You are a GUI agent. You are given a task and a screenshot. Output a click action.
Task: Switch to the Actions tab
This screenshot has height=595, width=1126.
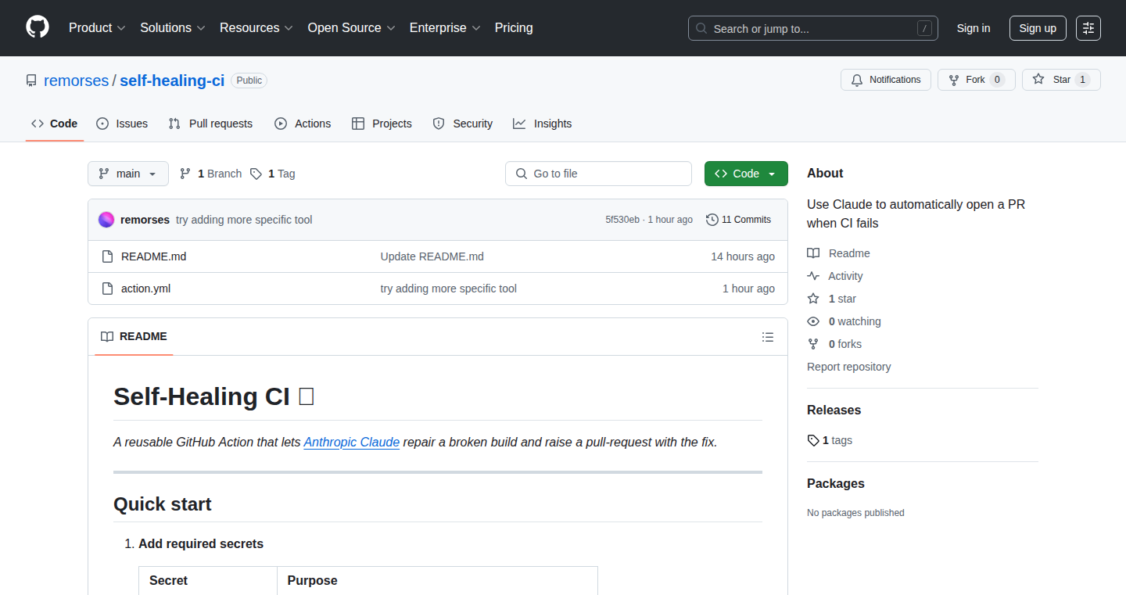click(303, 124)
